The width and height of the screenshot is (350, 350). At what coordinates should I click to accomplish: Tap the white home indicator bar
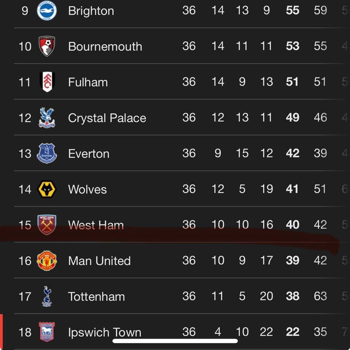(x=175, y=341)
